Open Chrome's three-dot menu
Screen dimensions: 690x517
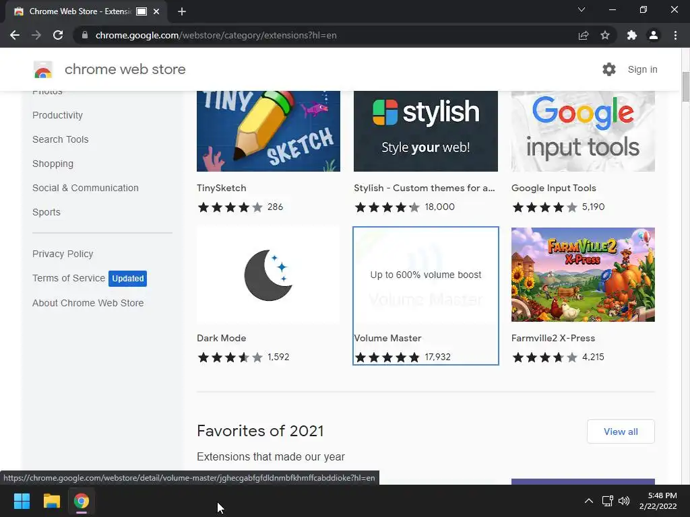[675, 35]
